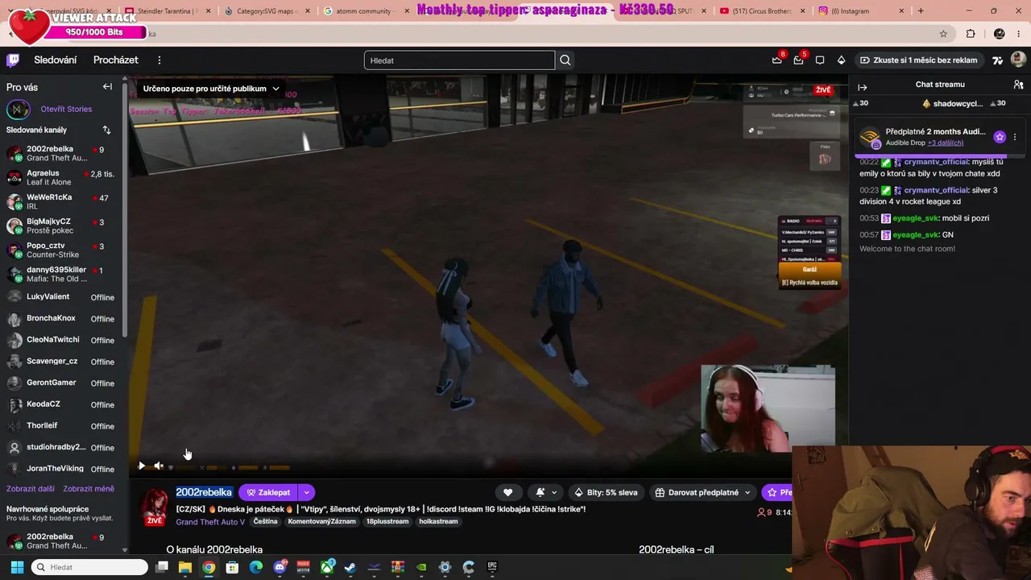Image resolution: width=1031 pixels, height=580 pixels.
Task: Open the Grand Theft Auto V category link
Action: (x=210, y=522)
